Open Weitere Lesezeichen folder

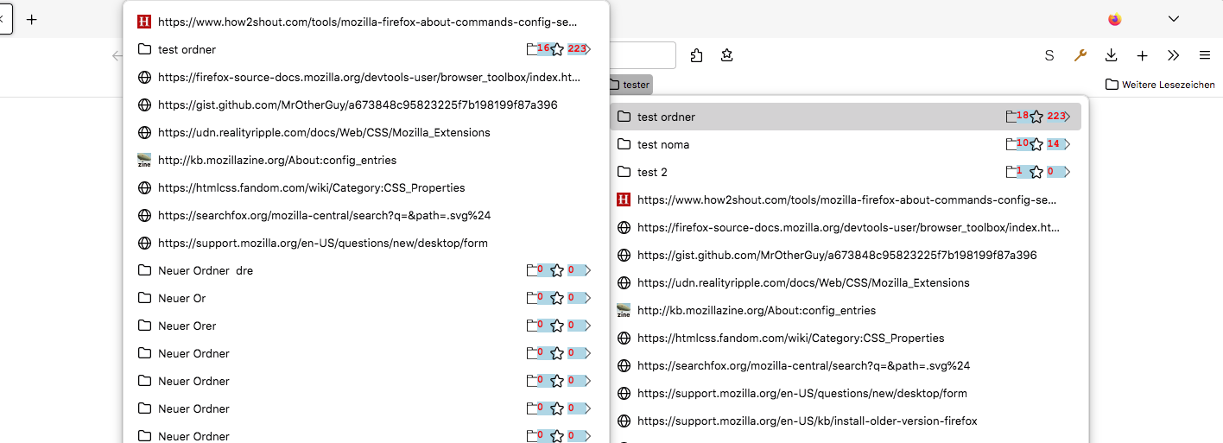pyautogui.click(x=1160, y=85)
